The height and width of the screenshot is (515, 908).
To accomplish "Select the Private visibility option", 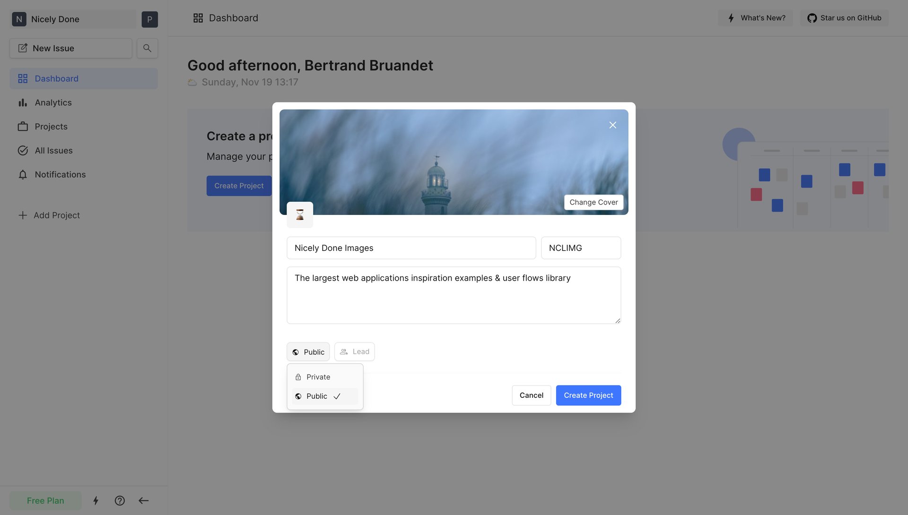I will pyautogui.click(x=318, y=377).
